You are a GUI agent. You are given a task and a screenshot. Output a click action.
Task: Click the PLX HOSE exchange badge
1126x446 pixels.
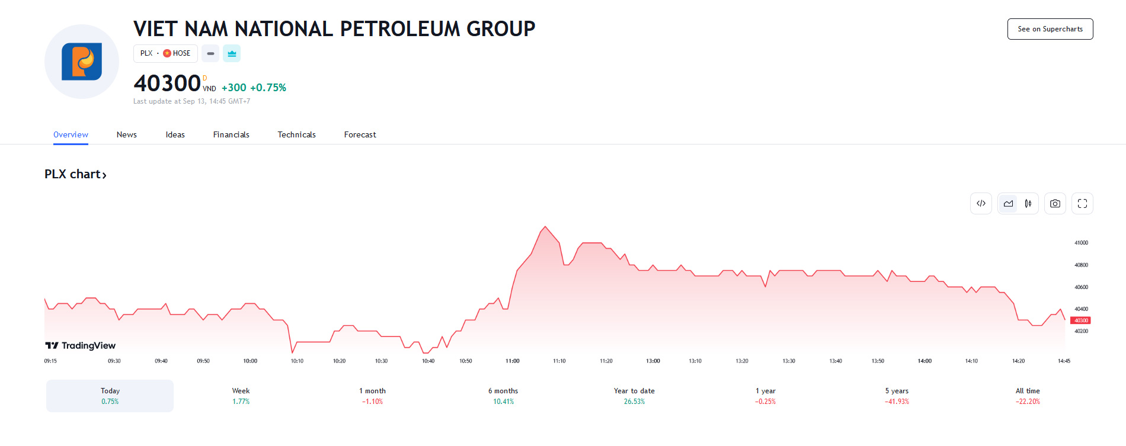[165, 53]
